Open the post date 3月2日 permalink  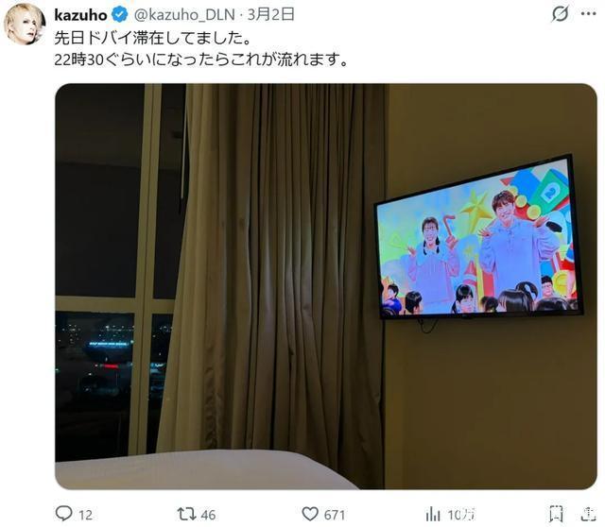pos(271,15)
